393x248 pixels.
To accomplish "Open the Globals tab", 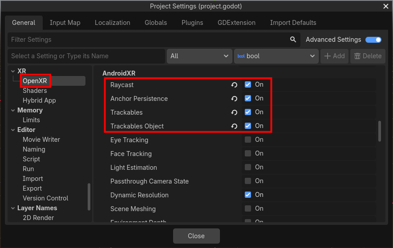I will [x=156, y=23].
